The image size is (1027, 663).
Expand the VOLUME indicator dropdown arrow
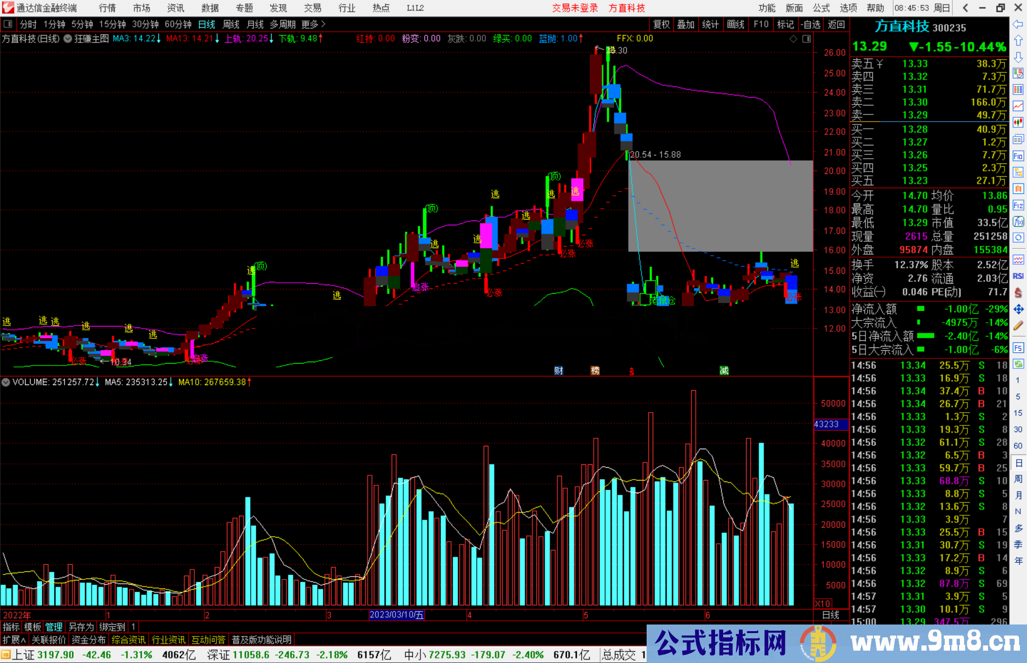coord(6,382)
